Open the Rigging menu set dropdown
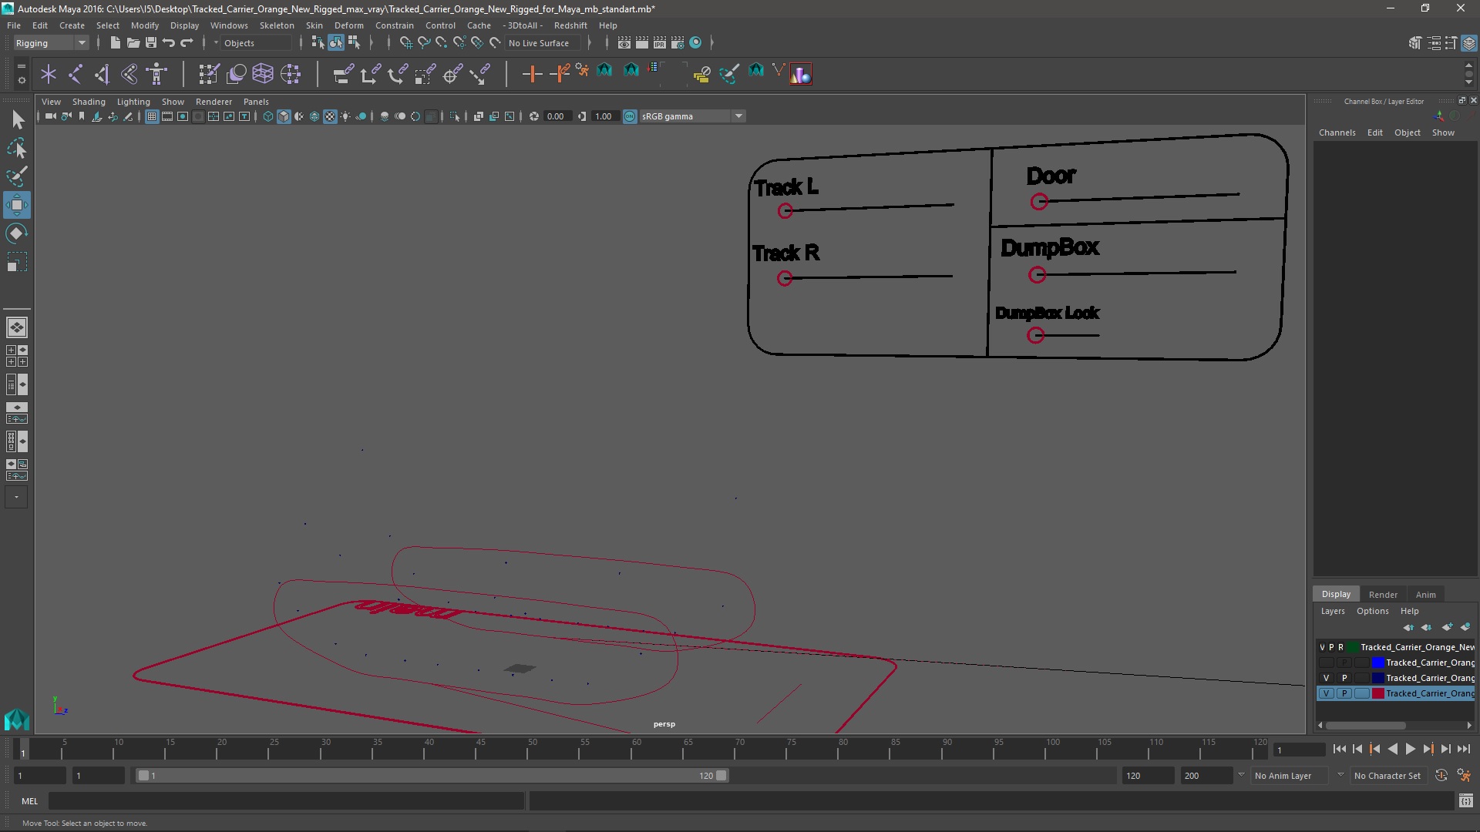The width and height of the screenshot is (1480, 832). click(x=51, y=43)
